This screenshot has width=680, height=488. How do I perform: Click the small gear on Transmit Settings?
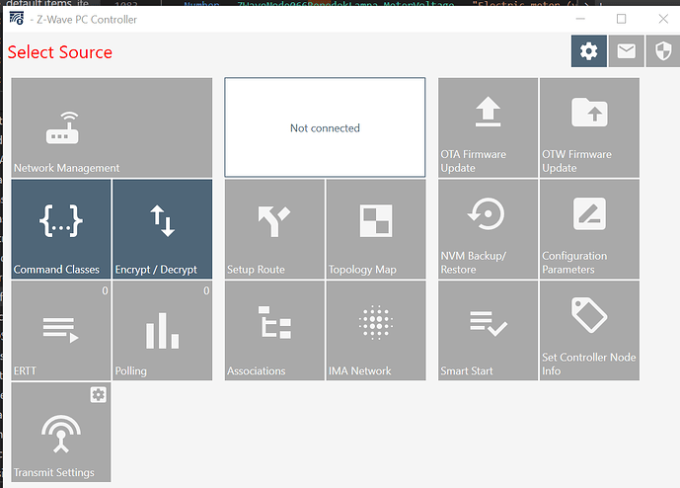click(98, 395)
